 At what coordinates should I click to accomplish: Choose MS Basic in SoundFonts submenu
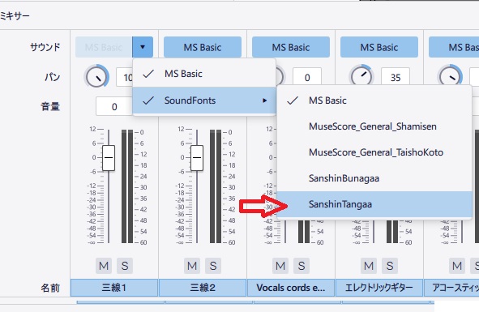click(374, 100)
